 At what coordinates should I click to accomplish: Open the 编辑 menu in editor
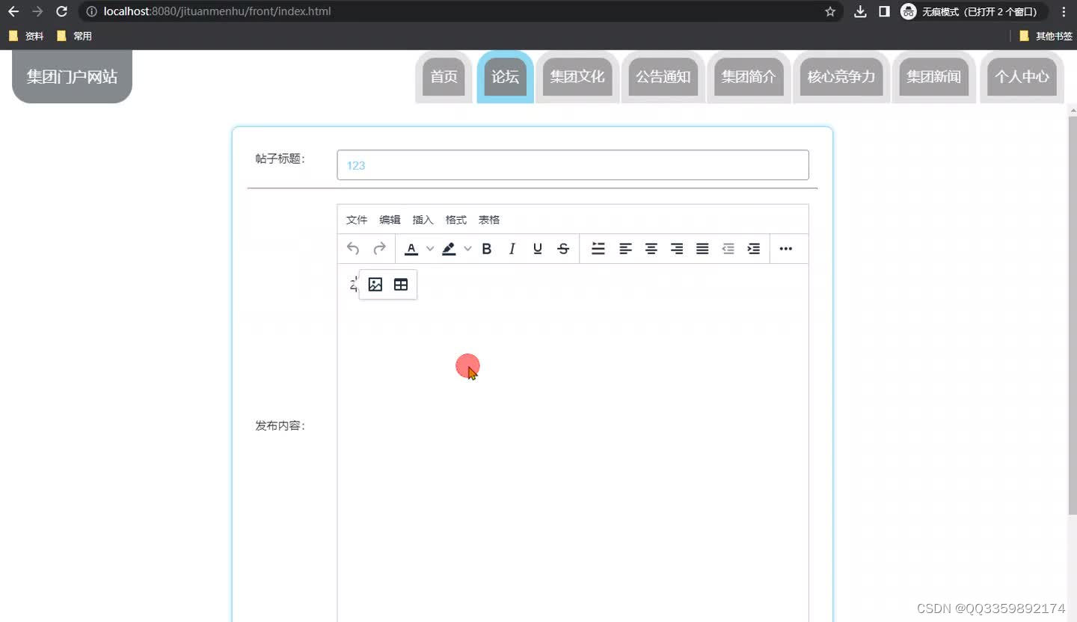(x=390, y=220)
